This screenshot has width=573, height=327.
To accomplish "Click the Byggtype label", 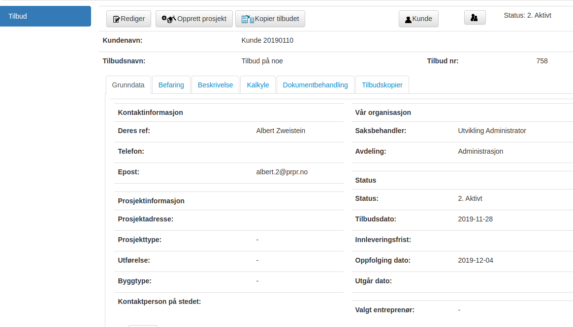I will tap(134, 281).
